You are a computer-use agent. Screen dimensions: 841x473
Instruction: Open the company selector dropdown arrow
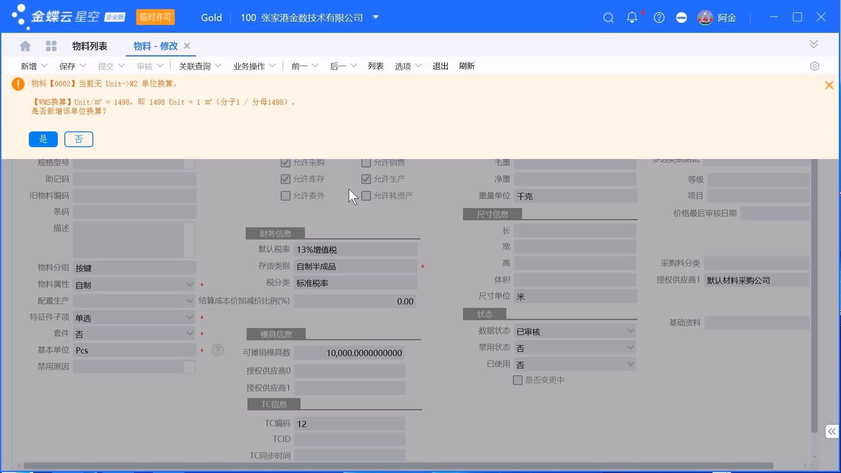[376, 17]
